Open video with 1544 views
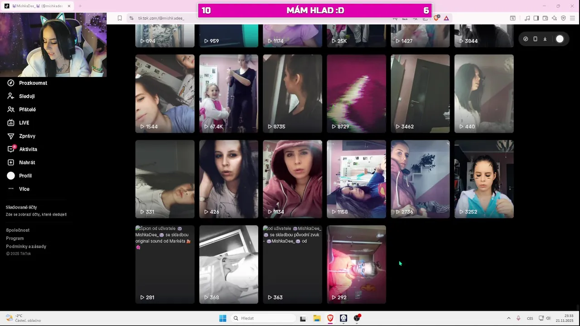 coord(165,94)
